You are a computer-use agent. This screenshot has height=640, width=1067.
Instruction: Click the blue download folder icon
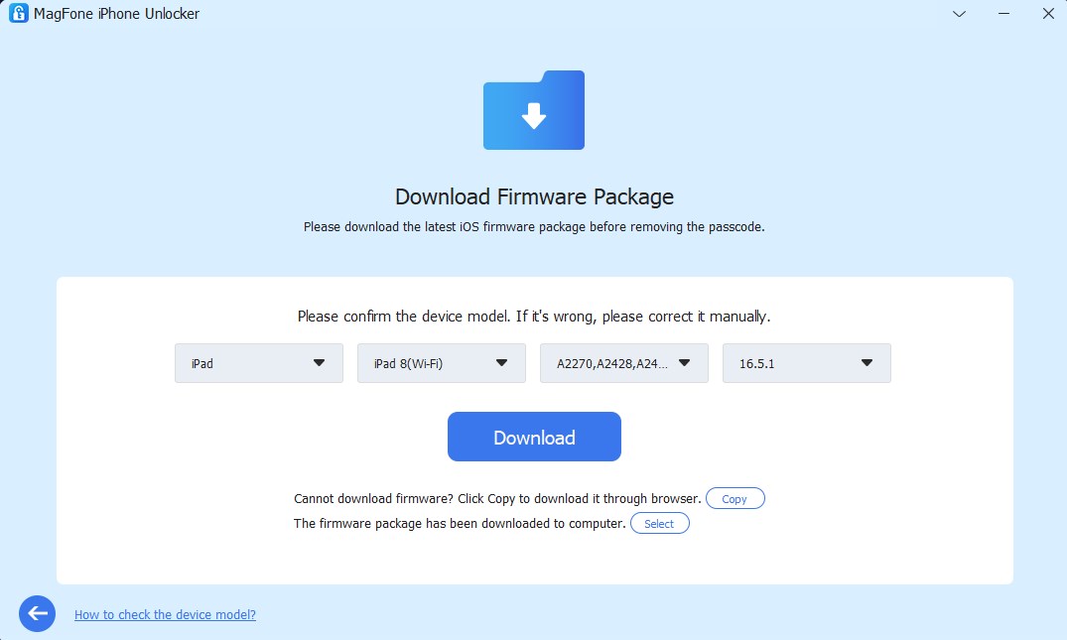(534, 110)
